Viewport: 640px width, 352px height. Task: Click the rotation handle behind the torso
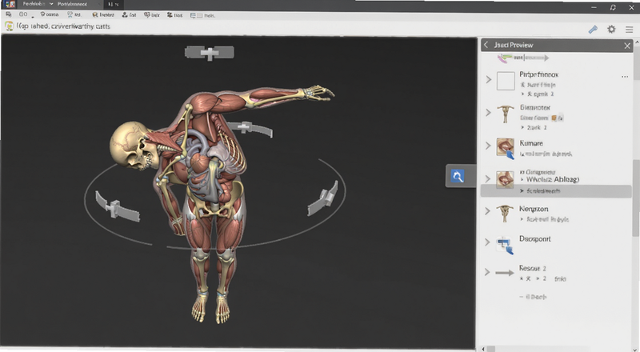click(x=250, y=129)
